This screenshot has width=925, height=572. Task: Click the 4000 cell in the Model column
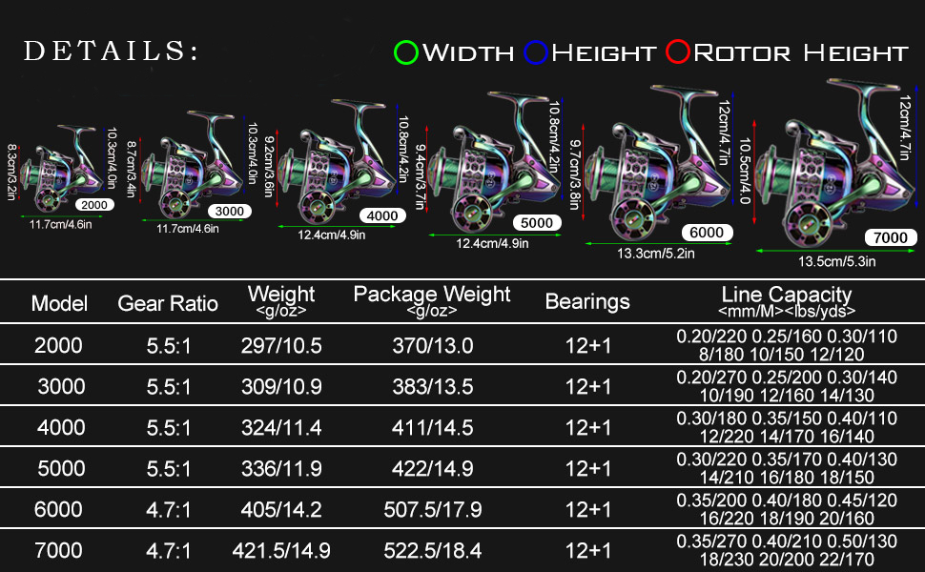[61, 427]
